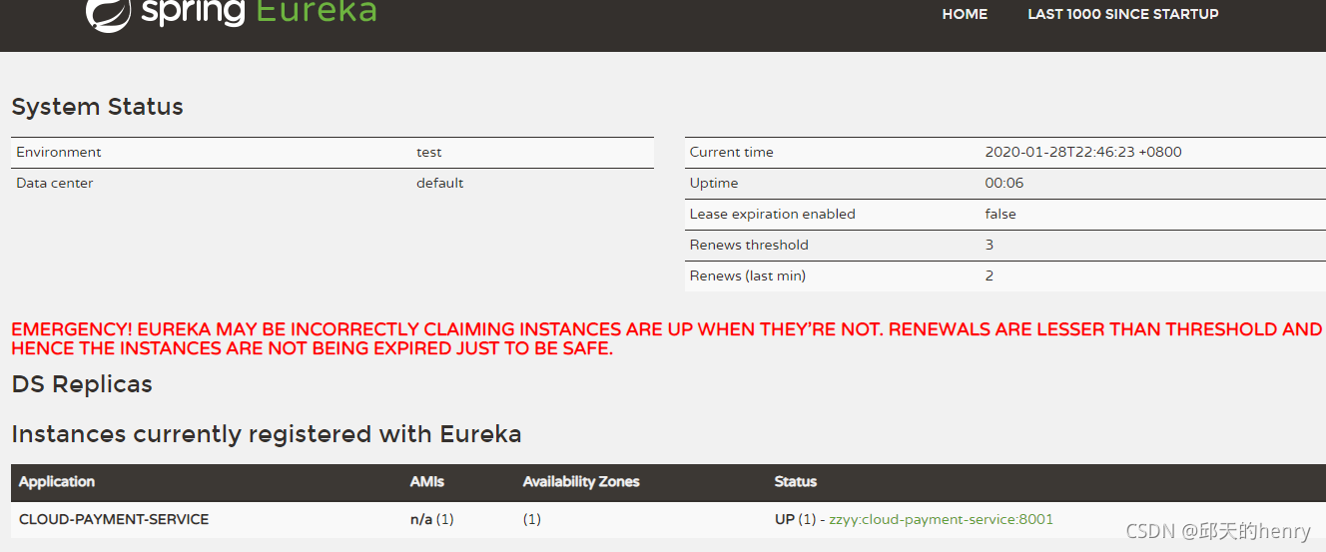Click the Environment label cell
Image resolution: width=1326 pixels, height=552 pixels.
(x=59, y=152)
